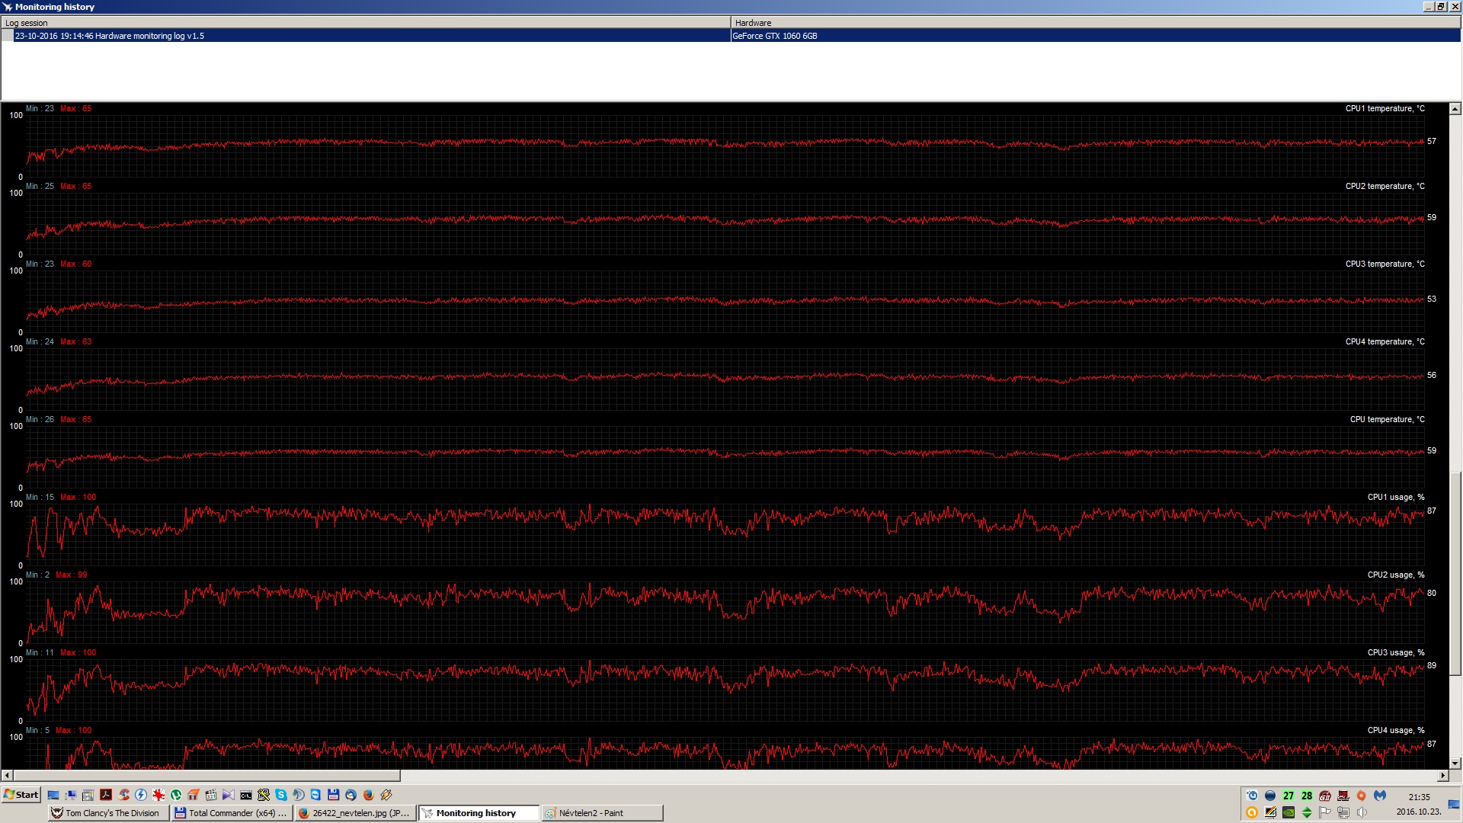The width and height of the screenshot is (1463, 823).
Task: Click the Monitoring history title bar icon
Action: [8, 7]
